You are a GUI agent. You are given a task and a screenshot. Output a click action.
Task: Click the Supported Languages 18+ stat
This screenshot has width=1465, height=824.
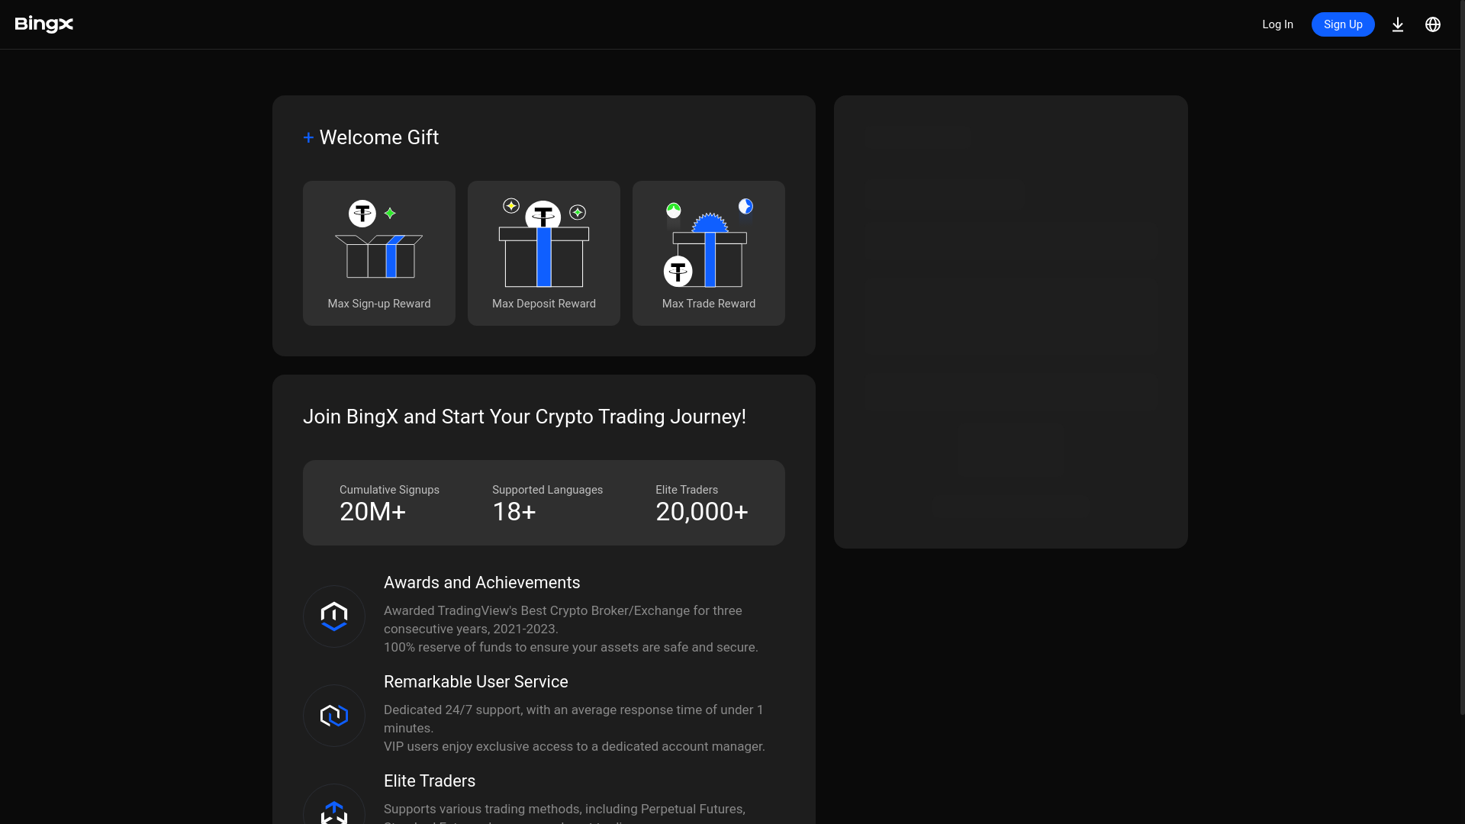[x=547, y=504]
